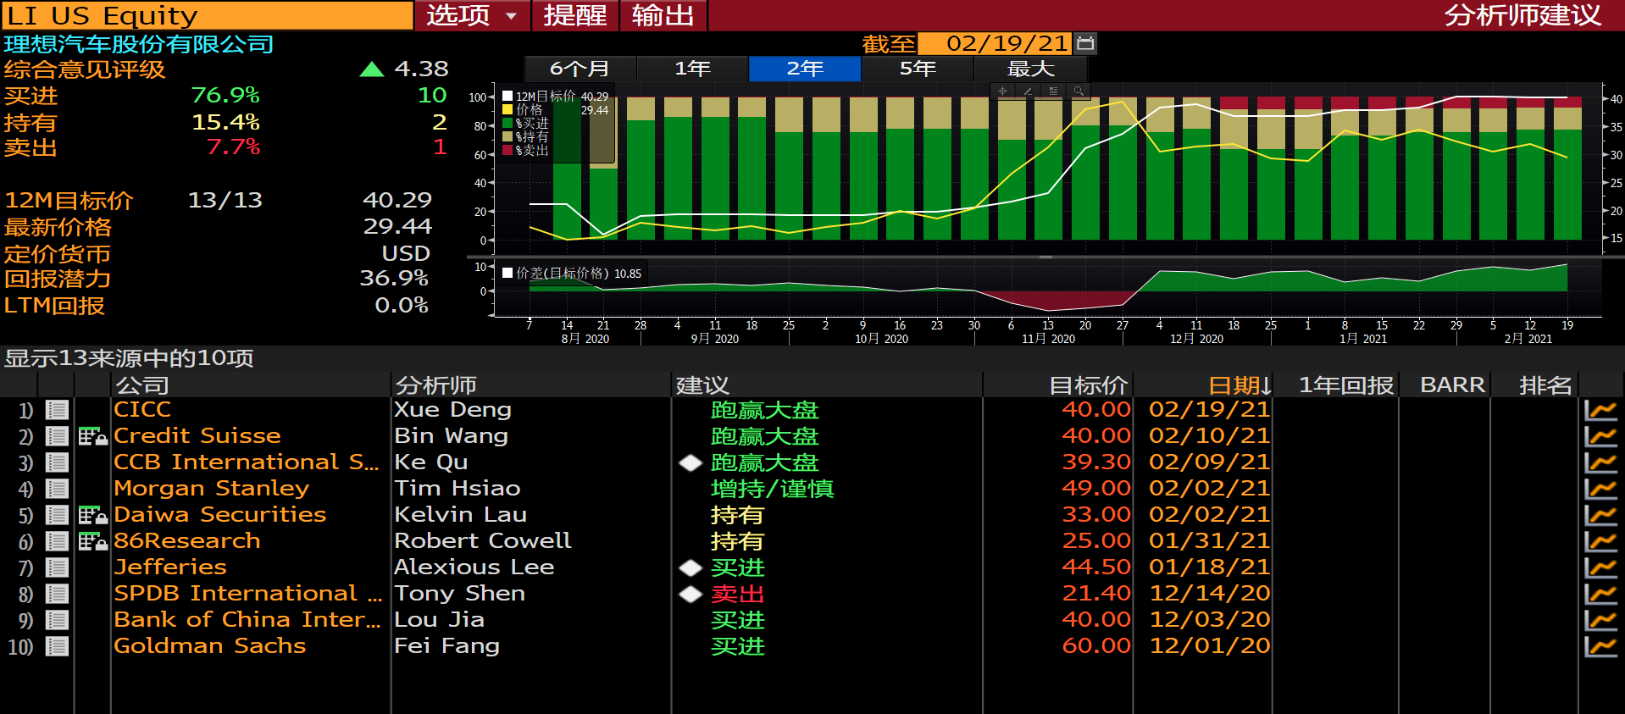Image resolution: width=1625 pixels, height=714 pixels.
Task: Open the report document icon for 86Research
Action: (x=57, y=541)
